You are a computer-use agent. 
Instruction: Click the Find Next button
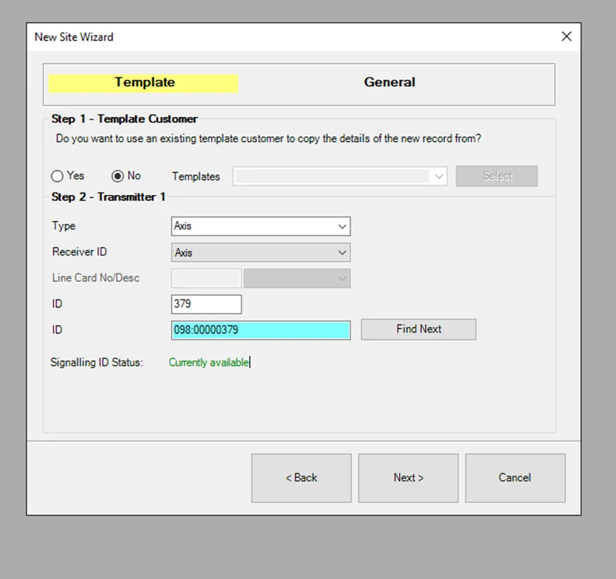click(419, 329)
